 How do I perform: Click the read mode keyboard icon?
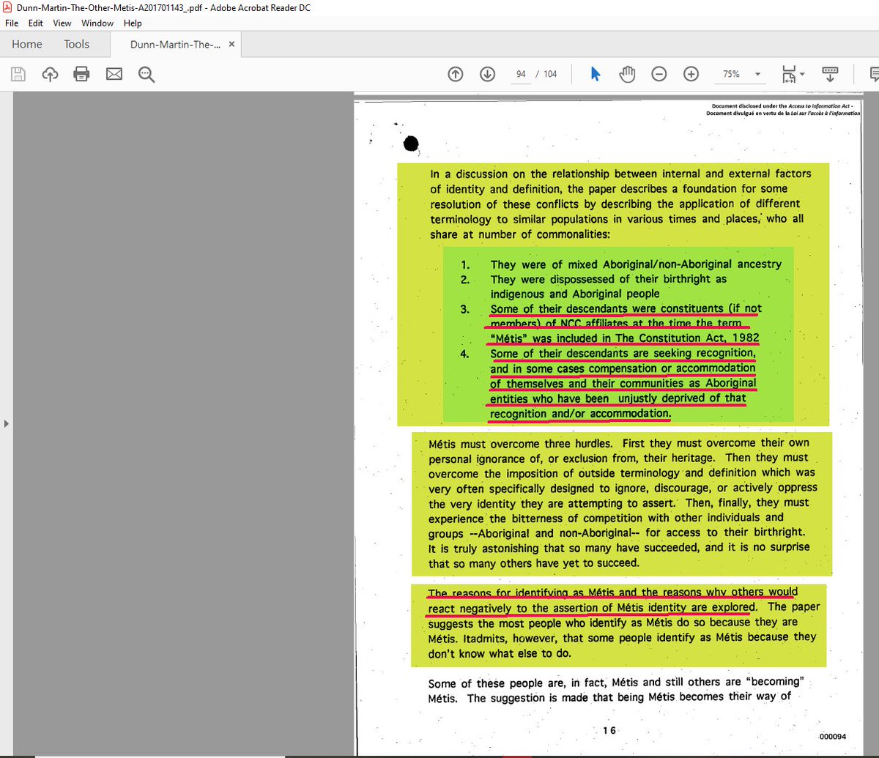[830, 74]
